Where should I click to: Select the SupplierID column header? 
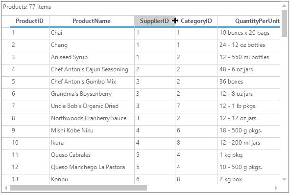(x=155, y=21)
